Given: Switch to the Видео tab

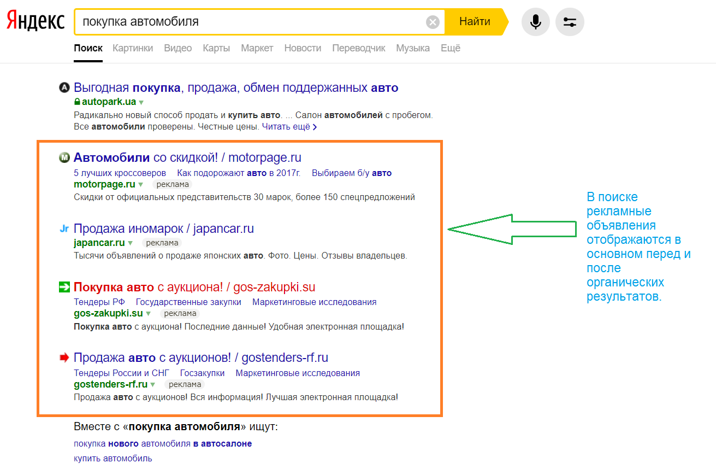Looking at the screenshot, I should click(x=178, y=48).
